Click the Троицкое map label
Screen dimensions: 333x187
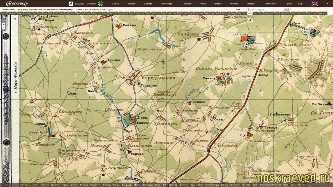coord(247,49)
